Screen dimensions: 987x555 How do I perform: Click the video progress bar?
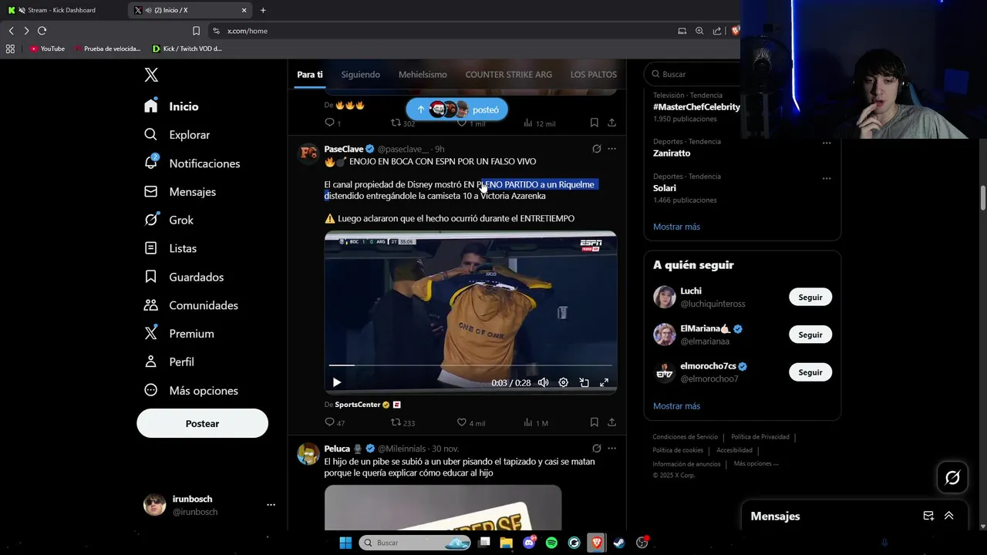pyautogui.click(x=470, y=365)
